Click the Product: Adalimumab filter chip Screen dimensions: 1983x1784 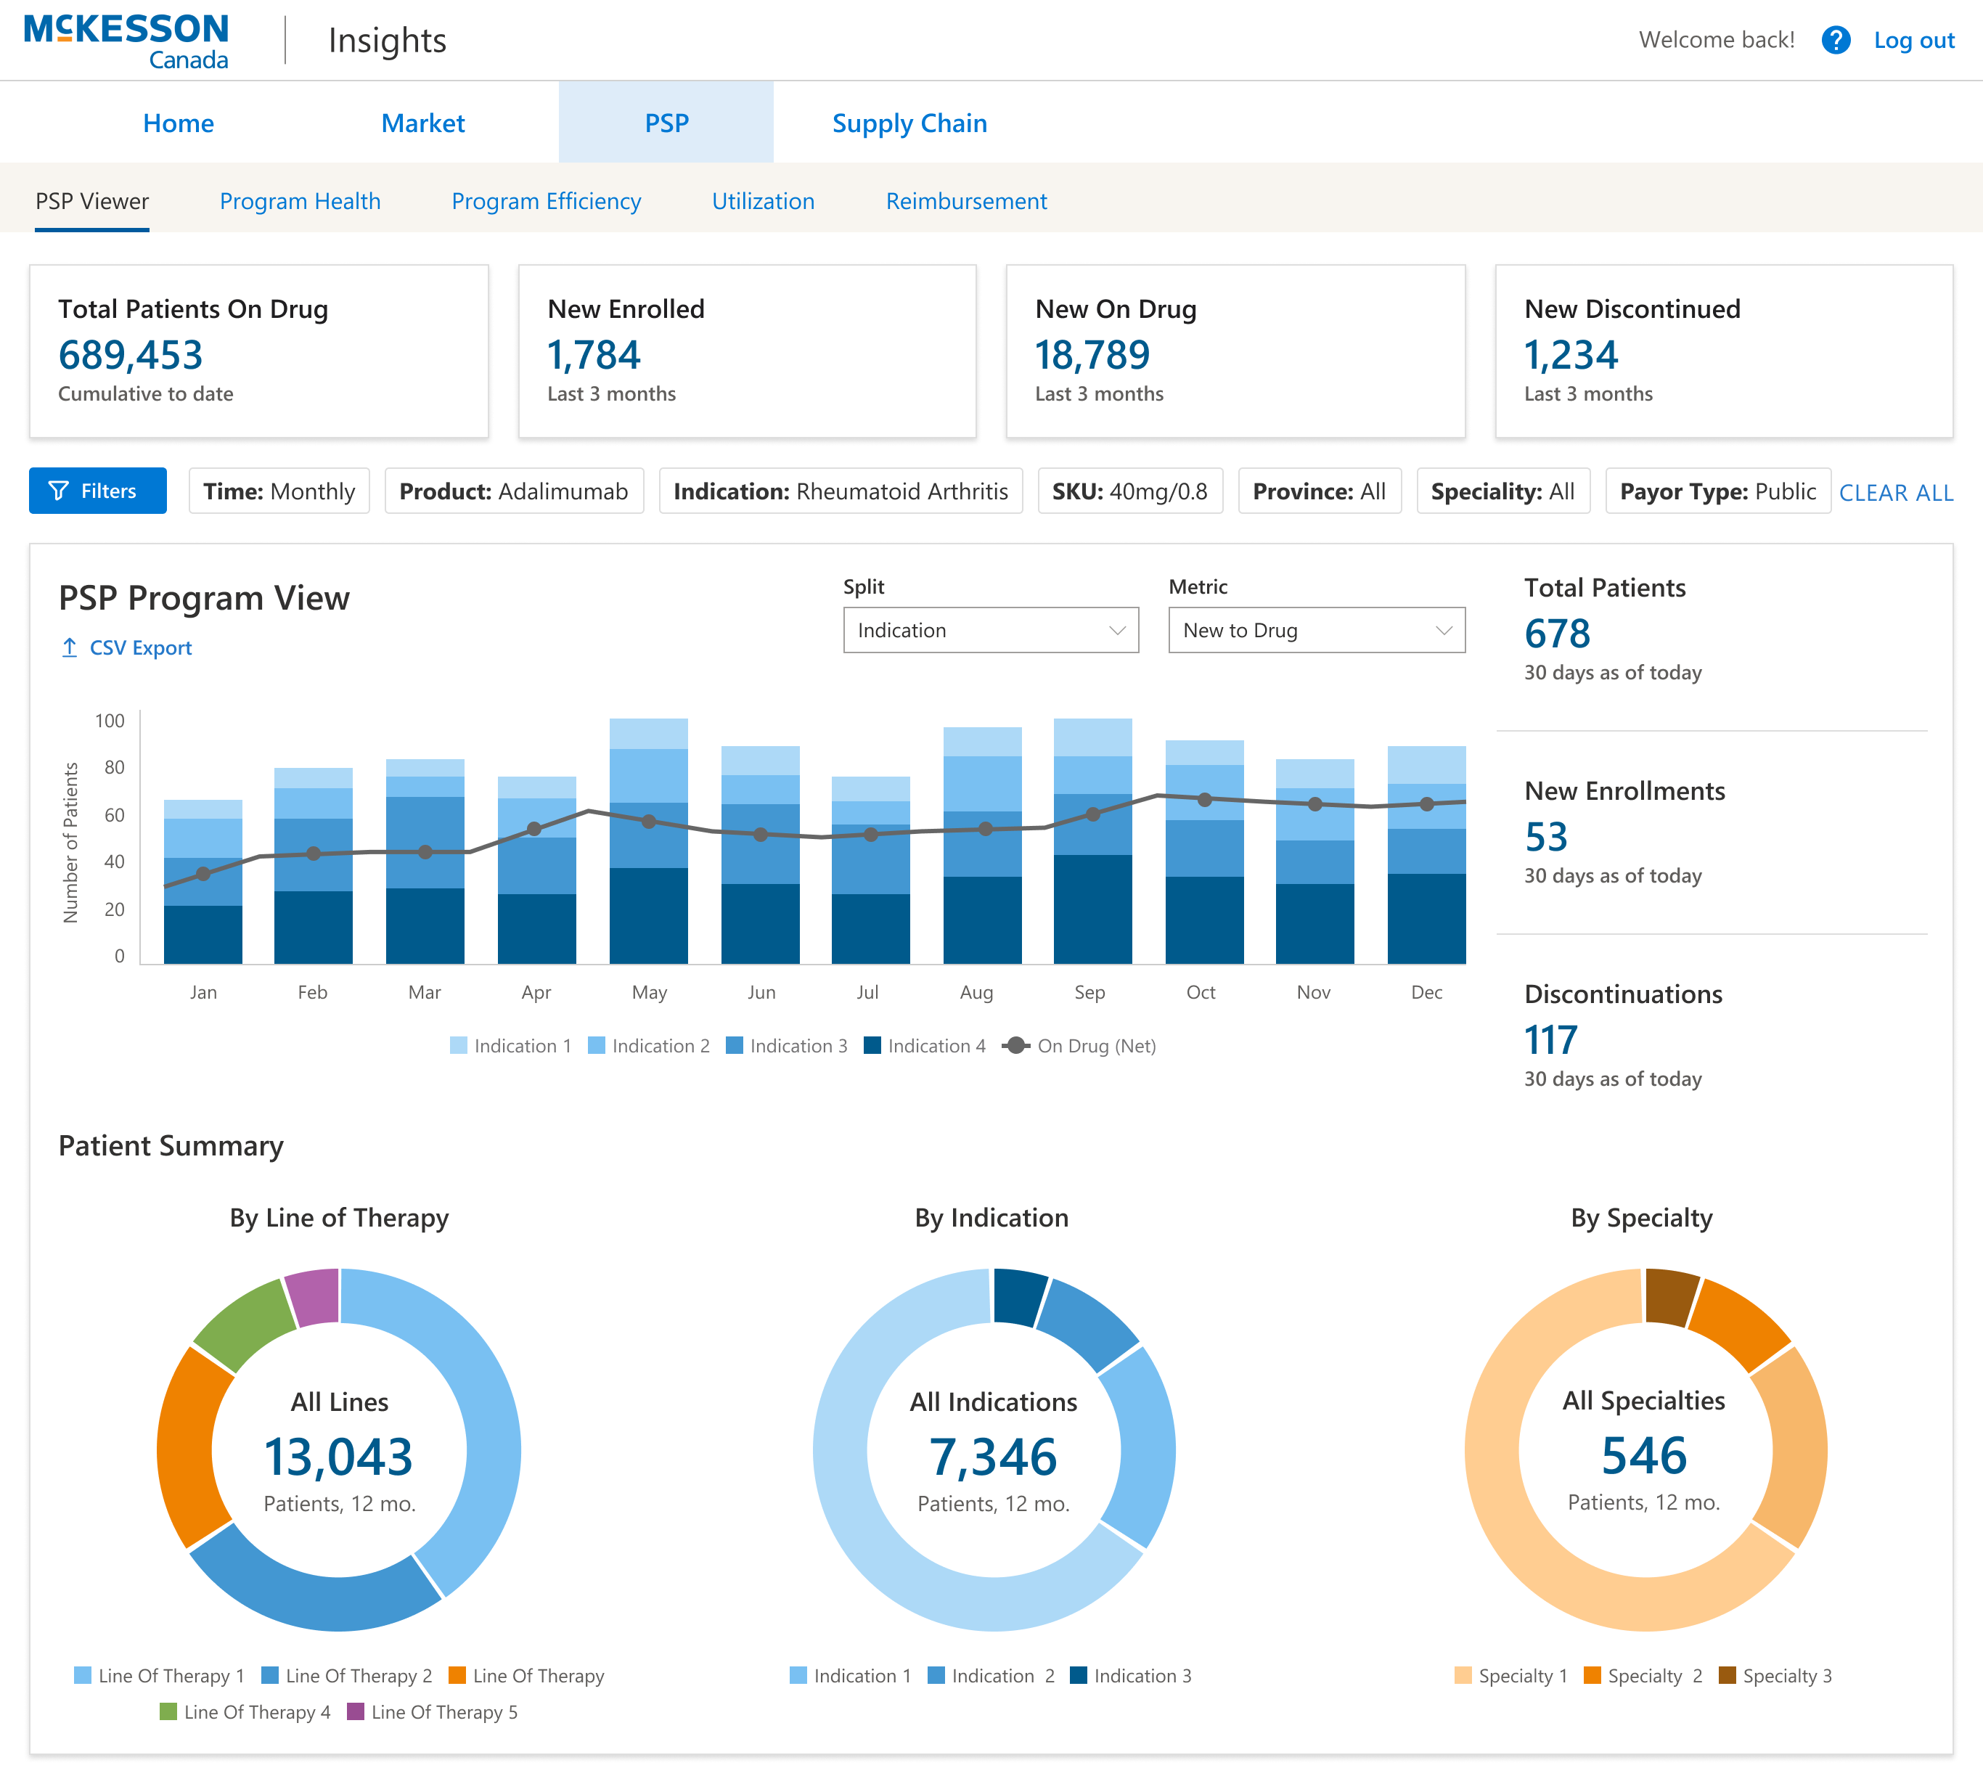coord(514,491)
